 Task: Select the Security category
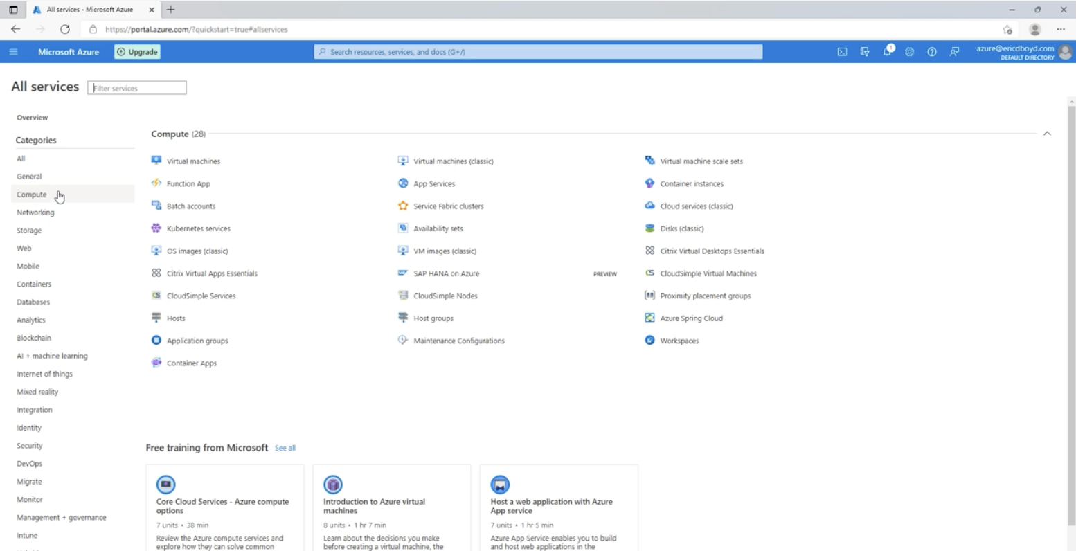tap(30, 446)
